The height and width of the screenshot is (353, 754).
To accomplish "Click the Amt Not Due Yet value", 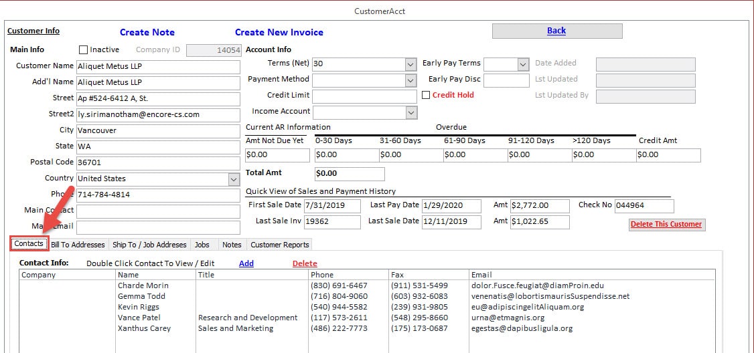I will tap(278, 155).
